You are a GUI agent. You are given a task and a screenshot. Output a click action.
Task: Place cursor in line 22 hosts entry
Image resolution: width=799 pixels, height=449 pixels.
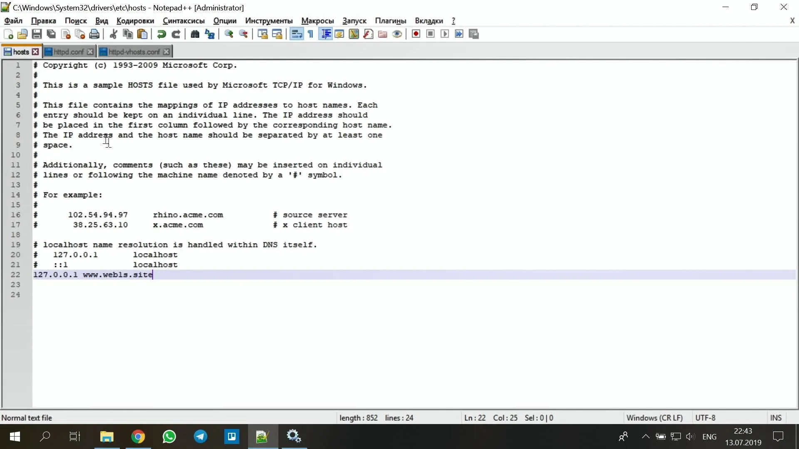pyautogui.click(x=93, y=275)
